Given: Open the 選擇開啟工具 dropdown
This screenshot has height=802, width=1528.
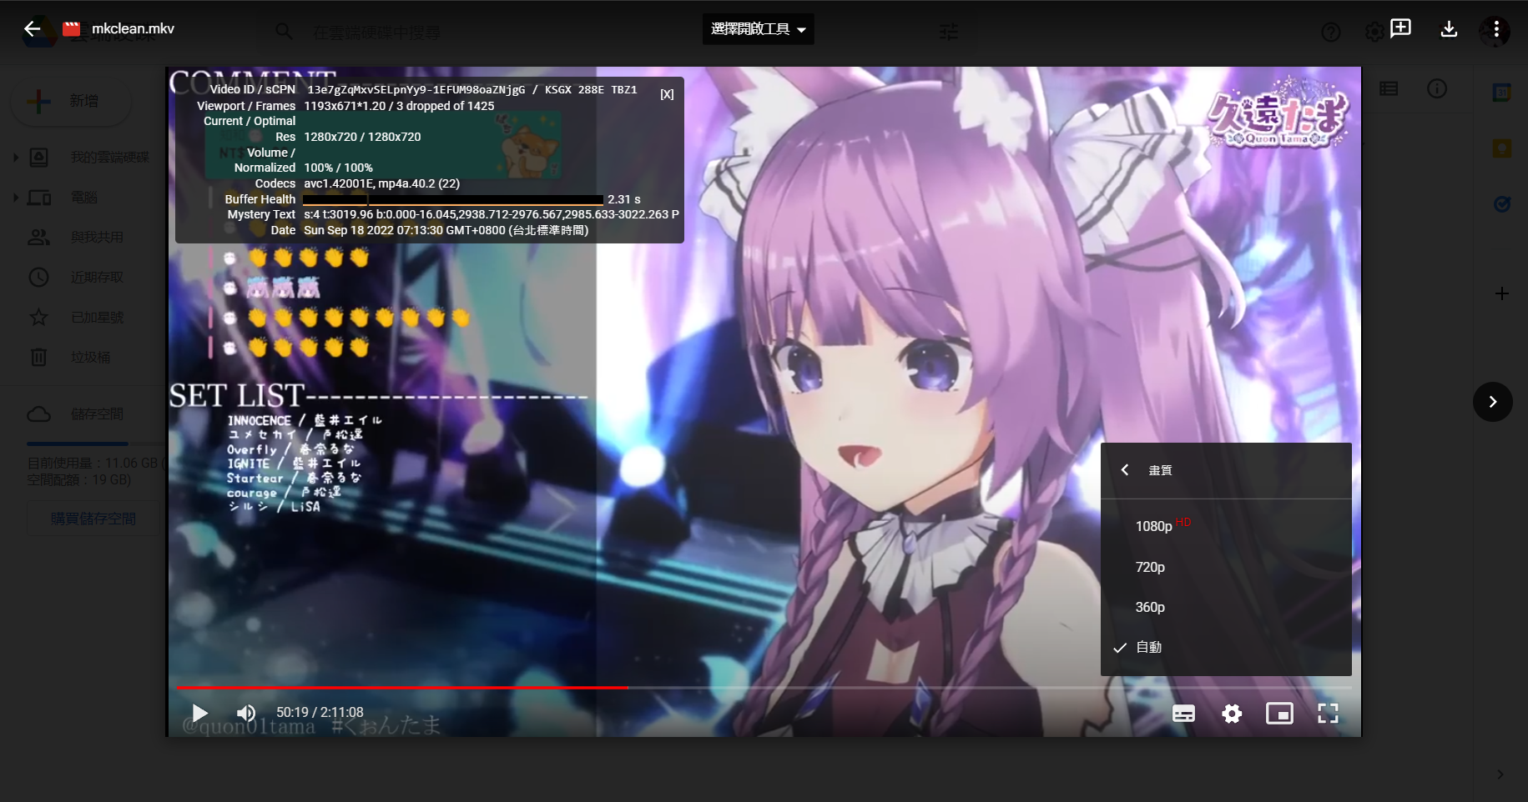Looking at the screenshot, I should coord(758,29).
